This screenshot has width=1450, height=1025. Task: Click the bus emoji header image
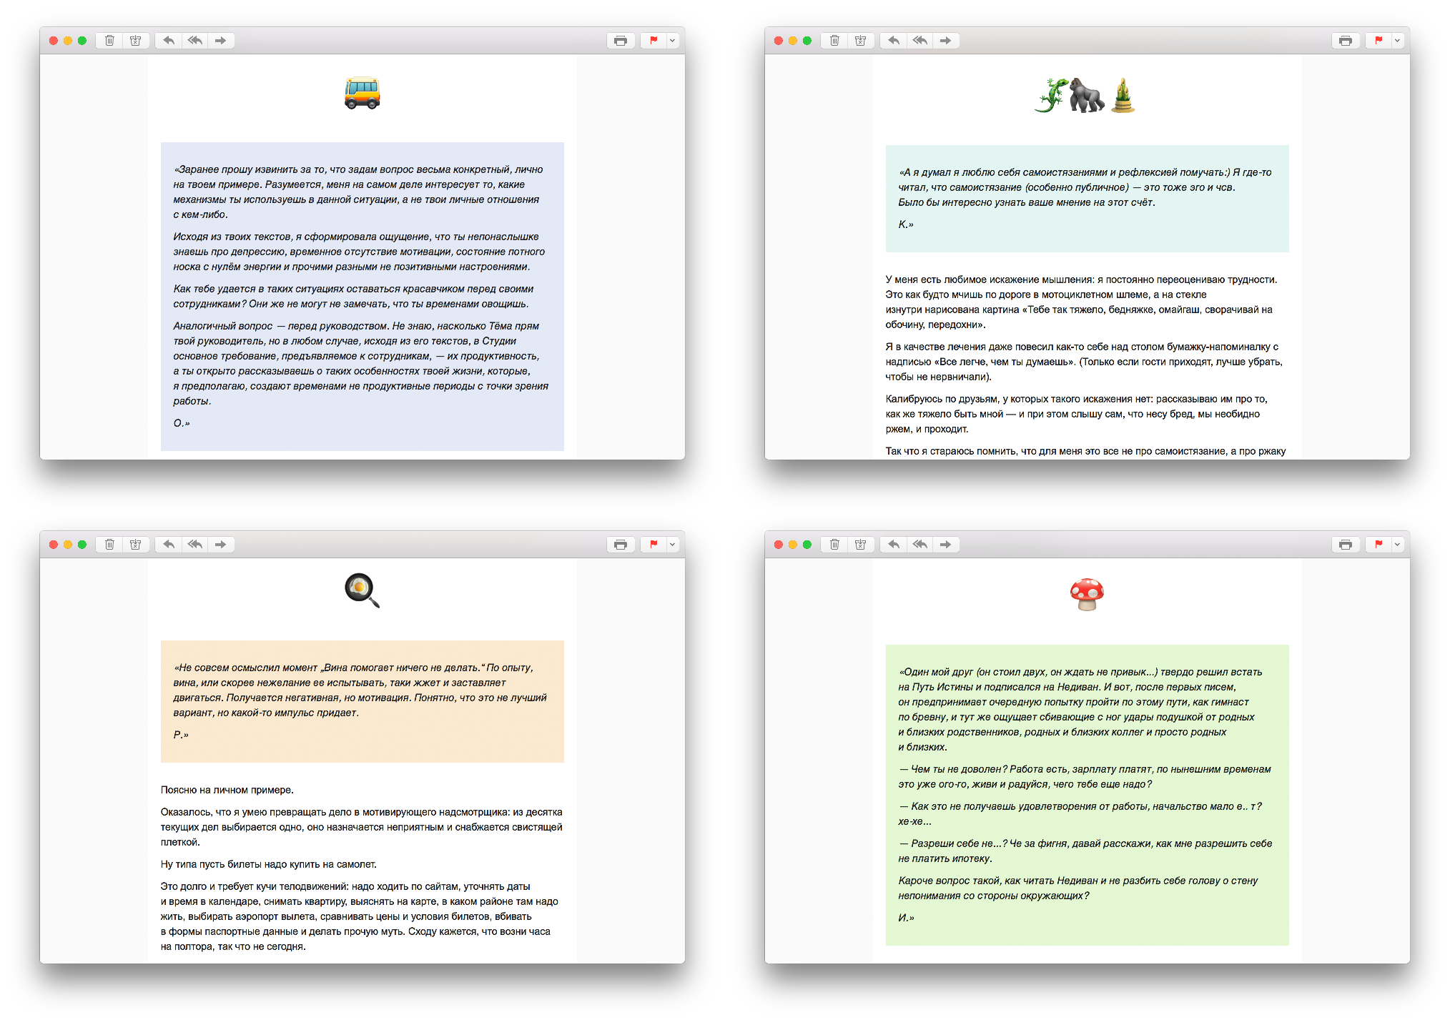pyautogui.click(x=362, y=93)
